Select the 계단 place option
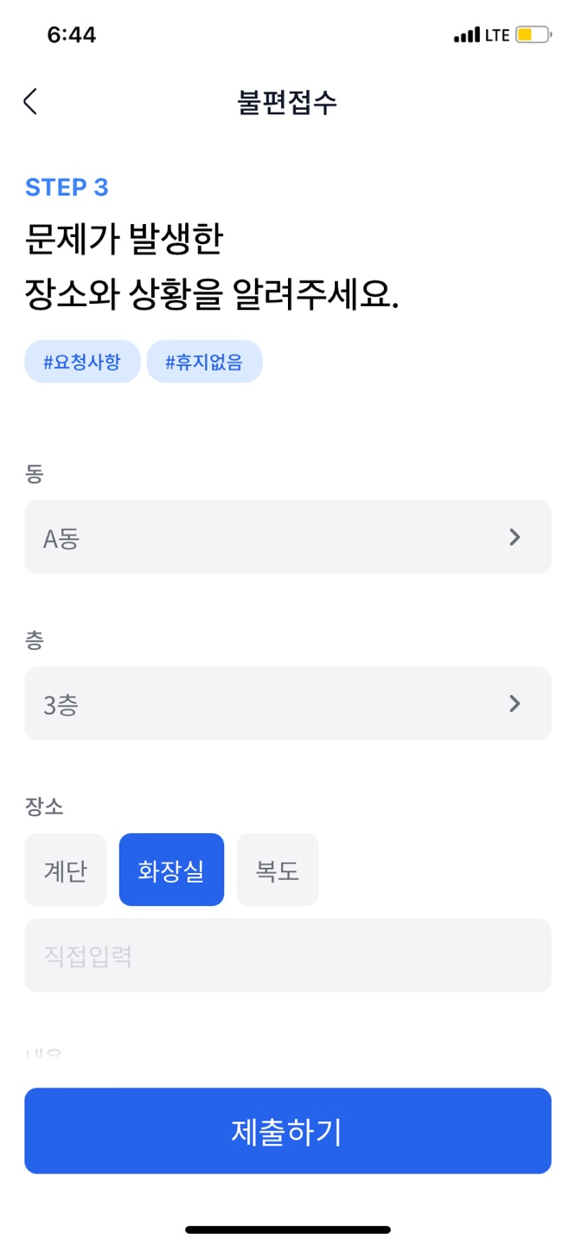The image size is (576, 1246). 66,870
